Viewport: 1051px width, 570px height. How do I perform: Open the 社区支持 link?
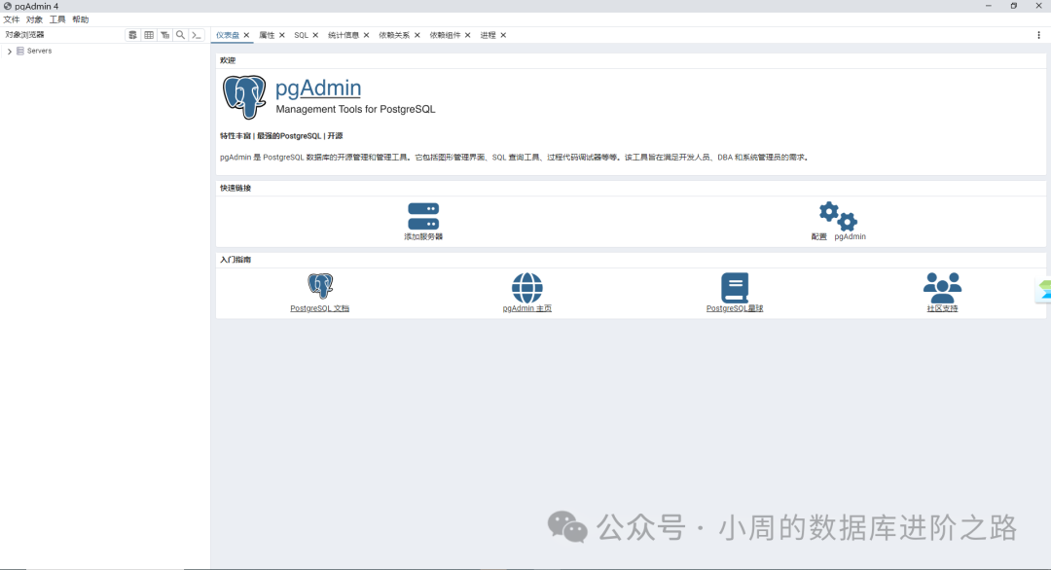942,308
